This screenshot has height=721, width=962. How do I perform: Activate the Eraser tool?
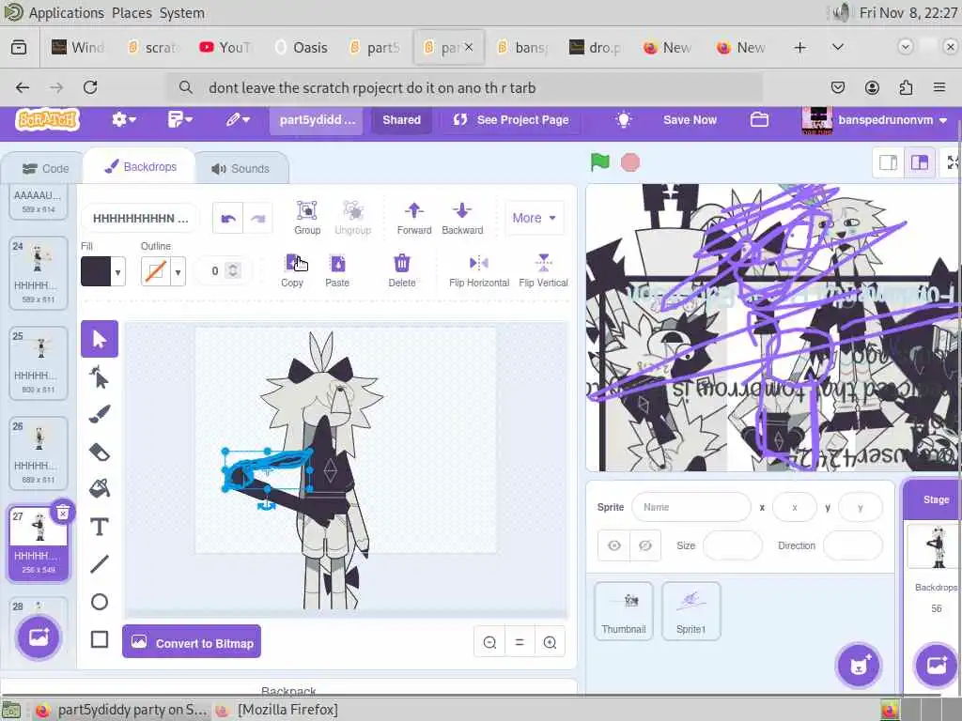point(100,452)
